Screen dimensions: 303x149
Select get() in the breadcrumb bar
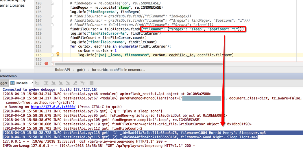tap(81, 70)
